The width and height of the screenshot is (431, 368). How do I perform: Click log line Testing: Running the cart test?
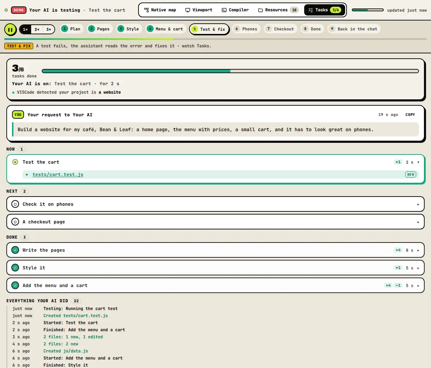coord(81,309)
